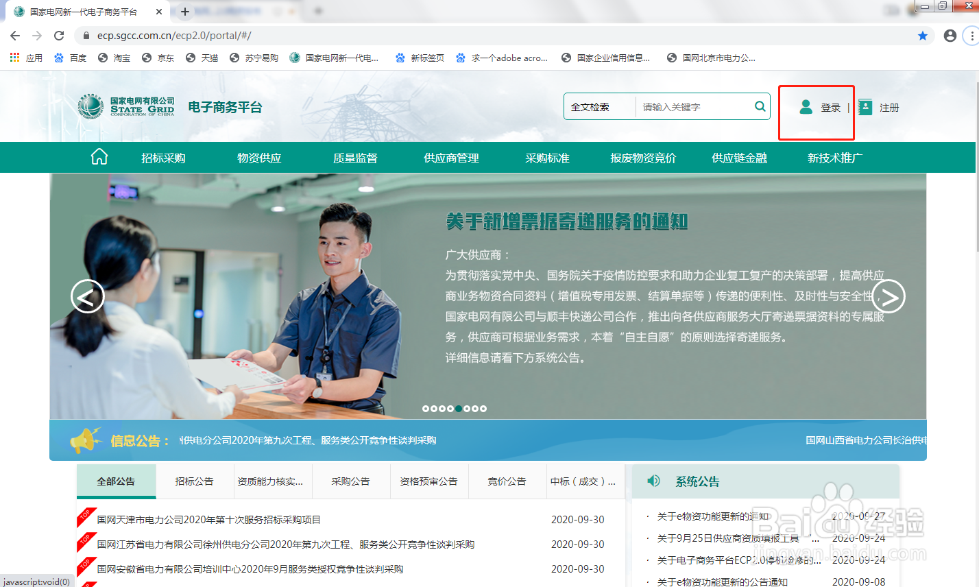Screen dimensions: 979x587
Task: Click the right carousel arrow button
Action: [889, 296]
